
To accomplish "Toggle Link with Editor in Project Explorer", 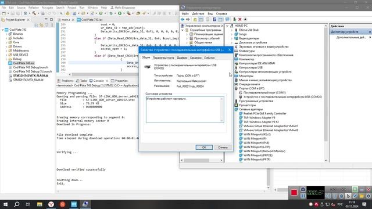I will tap(41, 25).
